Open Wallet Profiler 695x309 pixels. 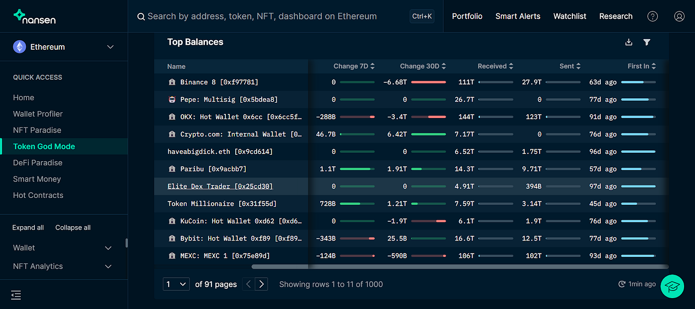coord(38,114)
